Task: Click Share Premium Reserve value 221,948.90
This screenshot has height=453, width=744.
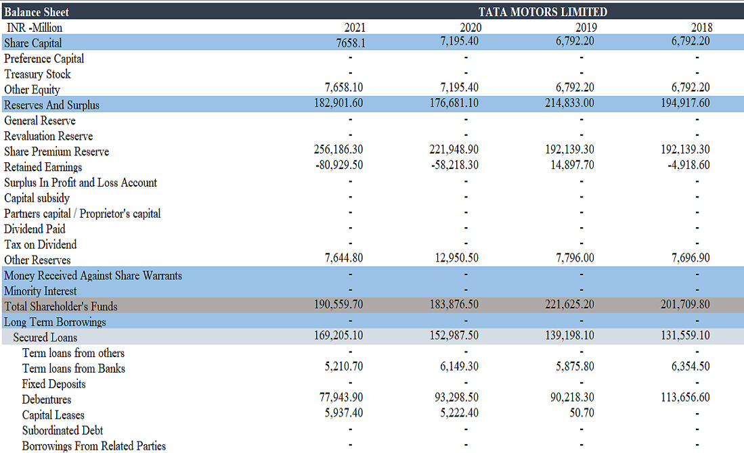Action: [x=454, y=149]
